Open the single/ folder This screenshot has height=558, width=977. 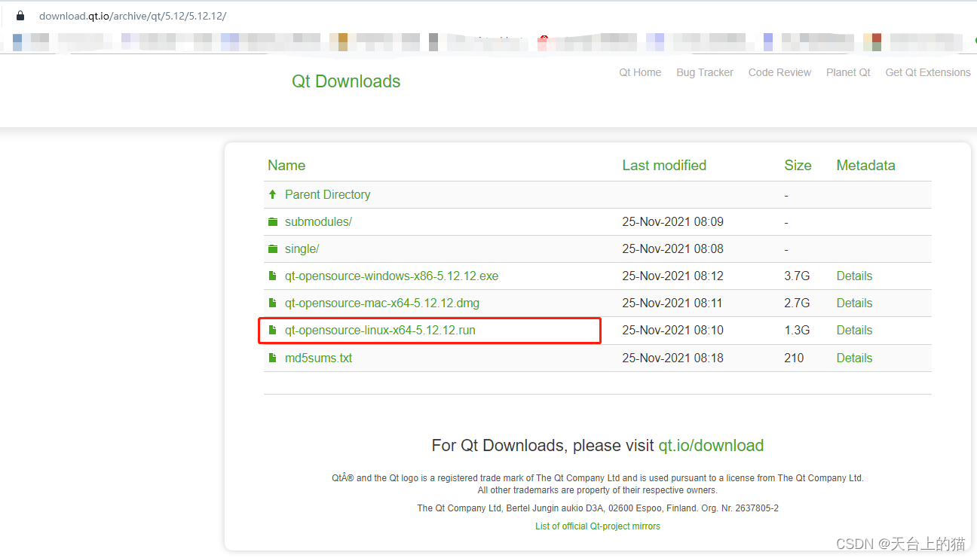(x=302, y=249)
